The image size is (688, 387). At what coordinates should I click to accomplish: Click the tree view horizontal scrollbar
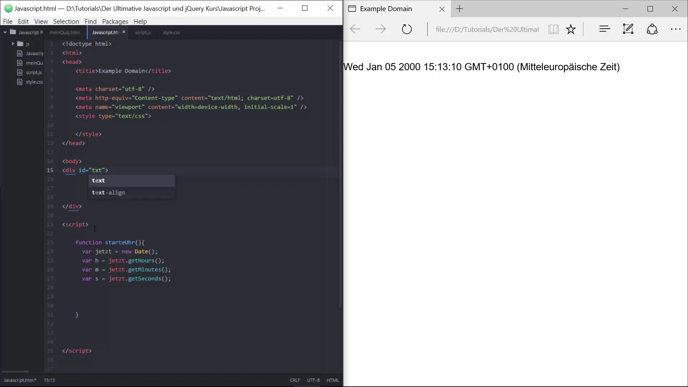[x=15, y=372]
